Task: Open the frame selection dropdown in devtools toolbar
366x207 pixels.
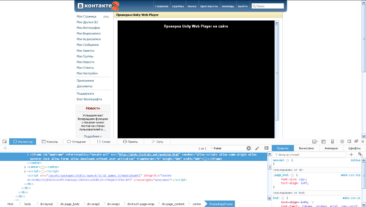Action: point(315,142)
